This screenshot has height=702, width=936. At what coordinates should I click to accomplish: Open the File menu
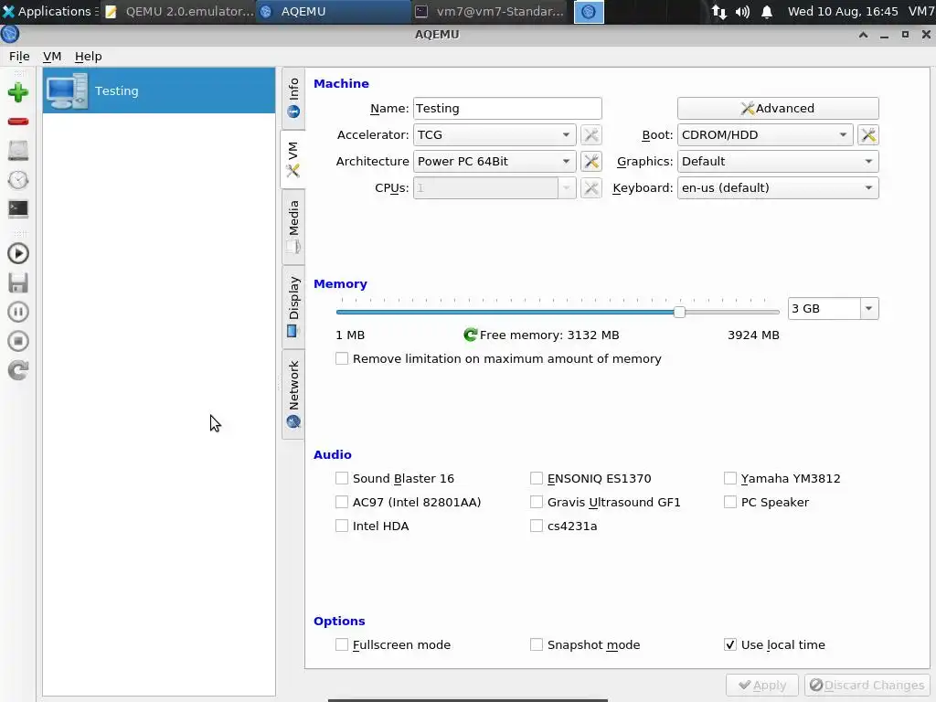19,56
